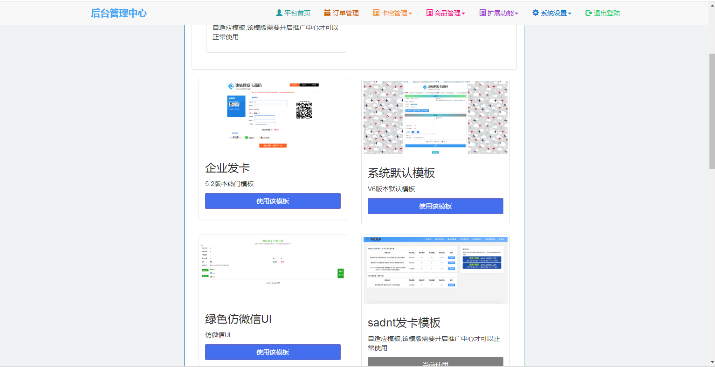The height and width of the screenshot is (367, 715).
Task: Click the card icon next to 卡密管理
Action: click(x=375, y=13)
